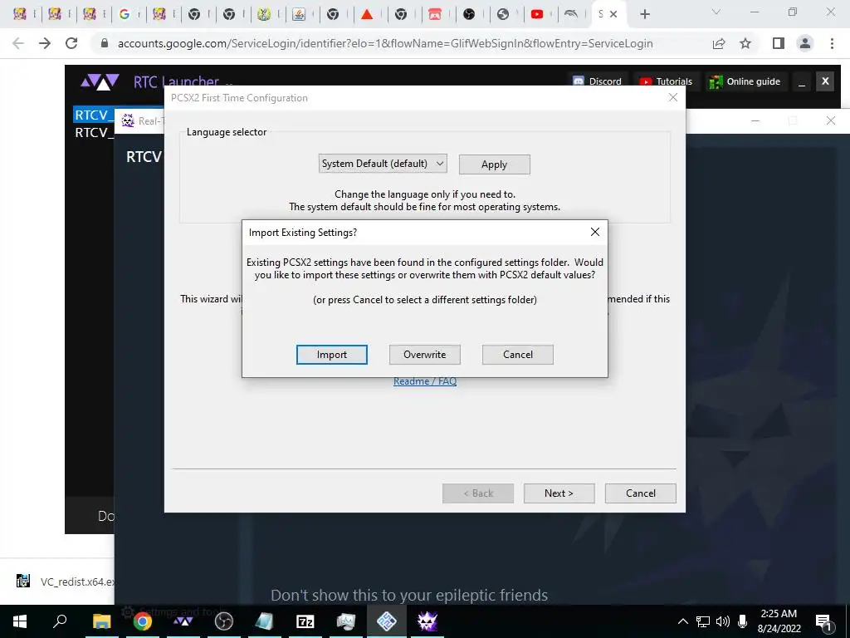Screen dimensions: 850x638
Task: Show hidden system tray icons
Action: 682,621
